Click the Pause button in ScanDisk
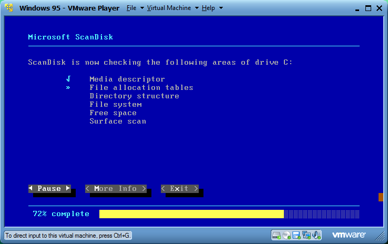This screenshot has height=244, width=388. (x=49, y=189)
